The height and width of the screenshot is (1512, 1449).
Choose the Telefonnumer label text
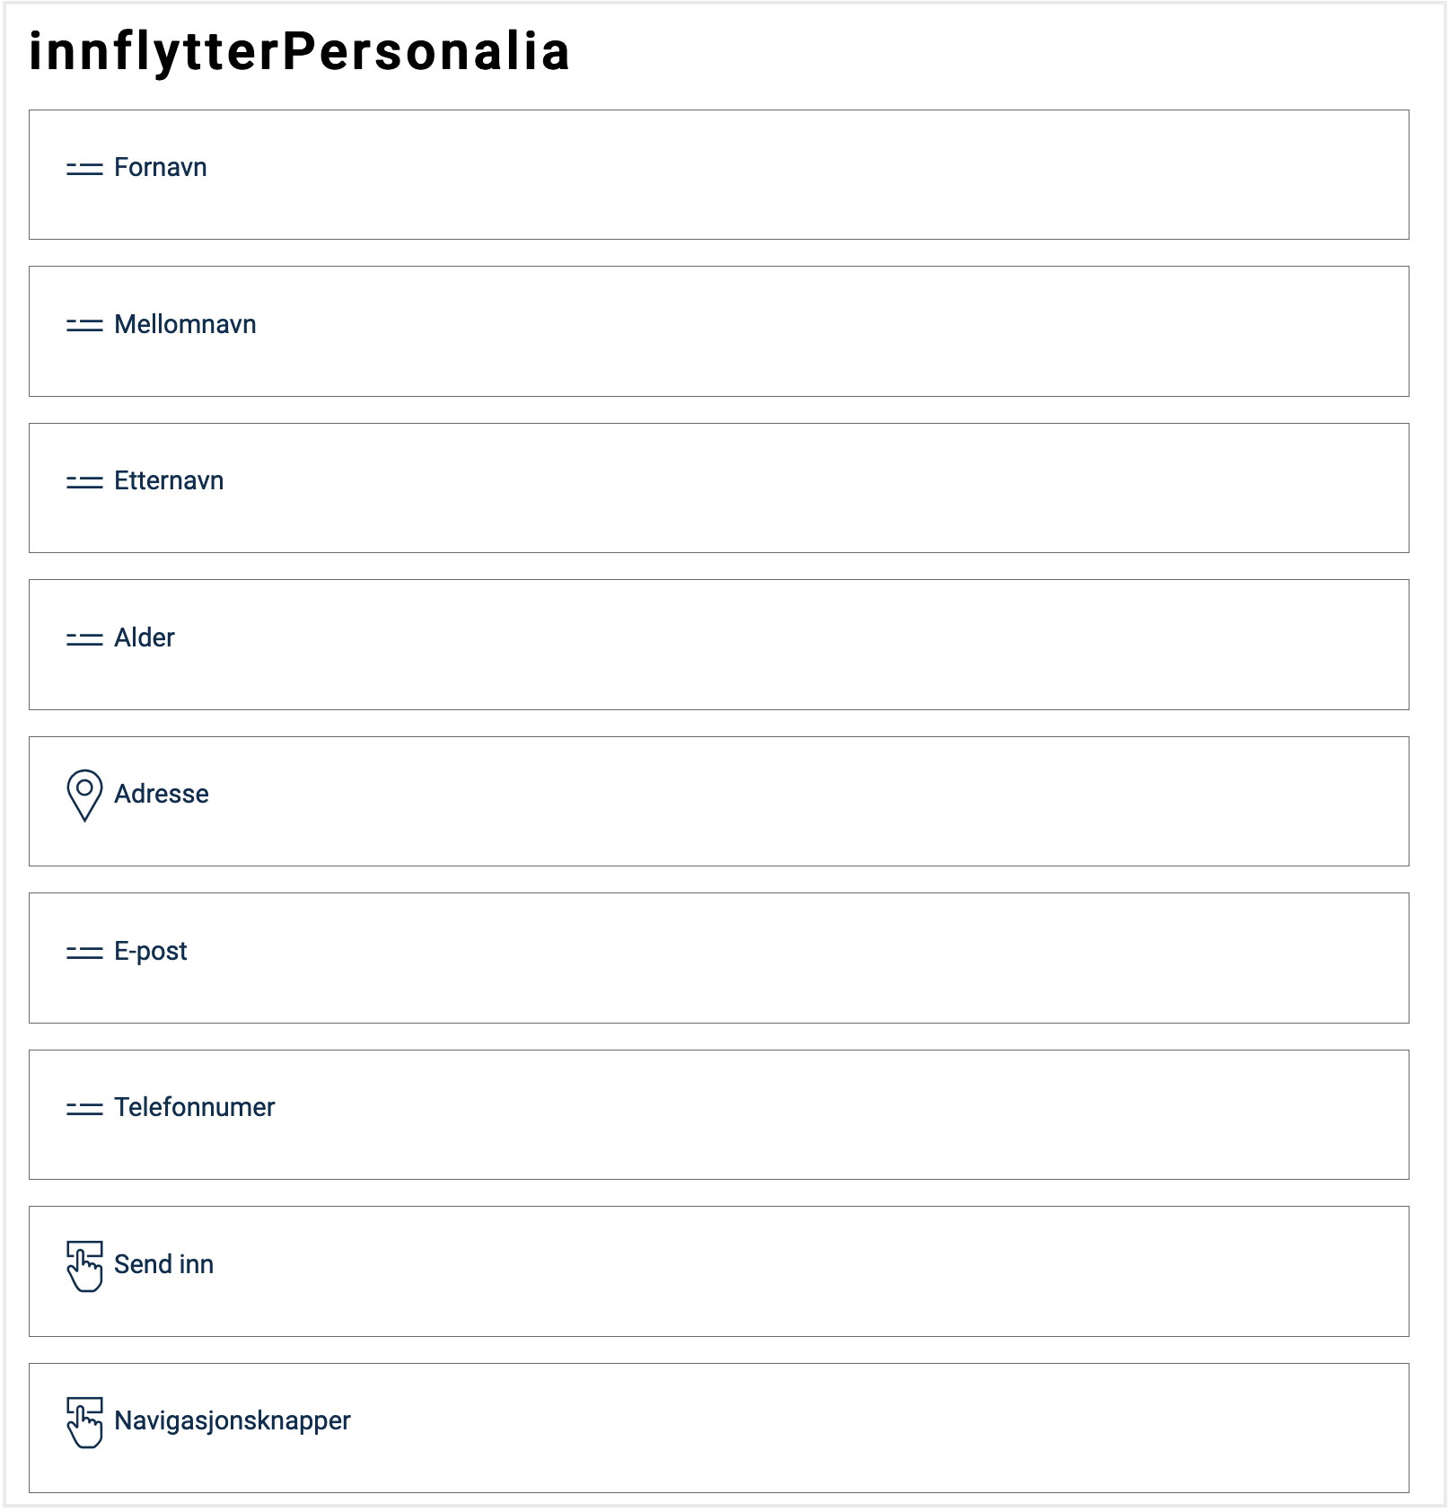tap(194, 1107)
